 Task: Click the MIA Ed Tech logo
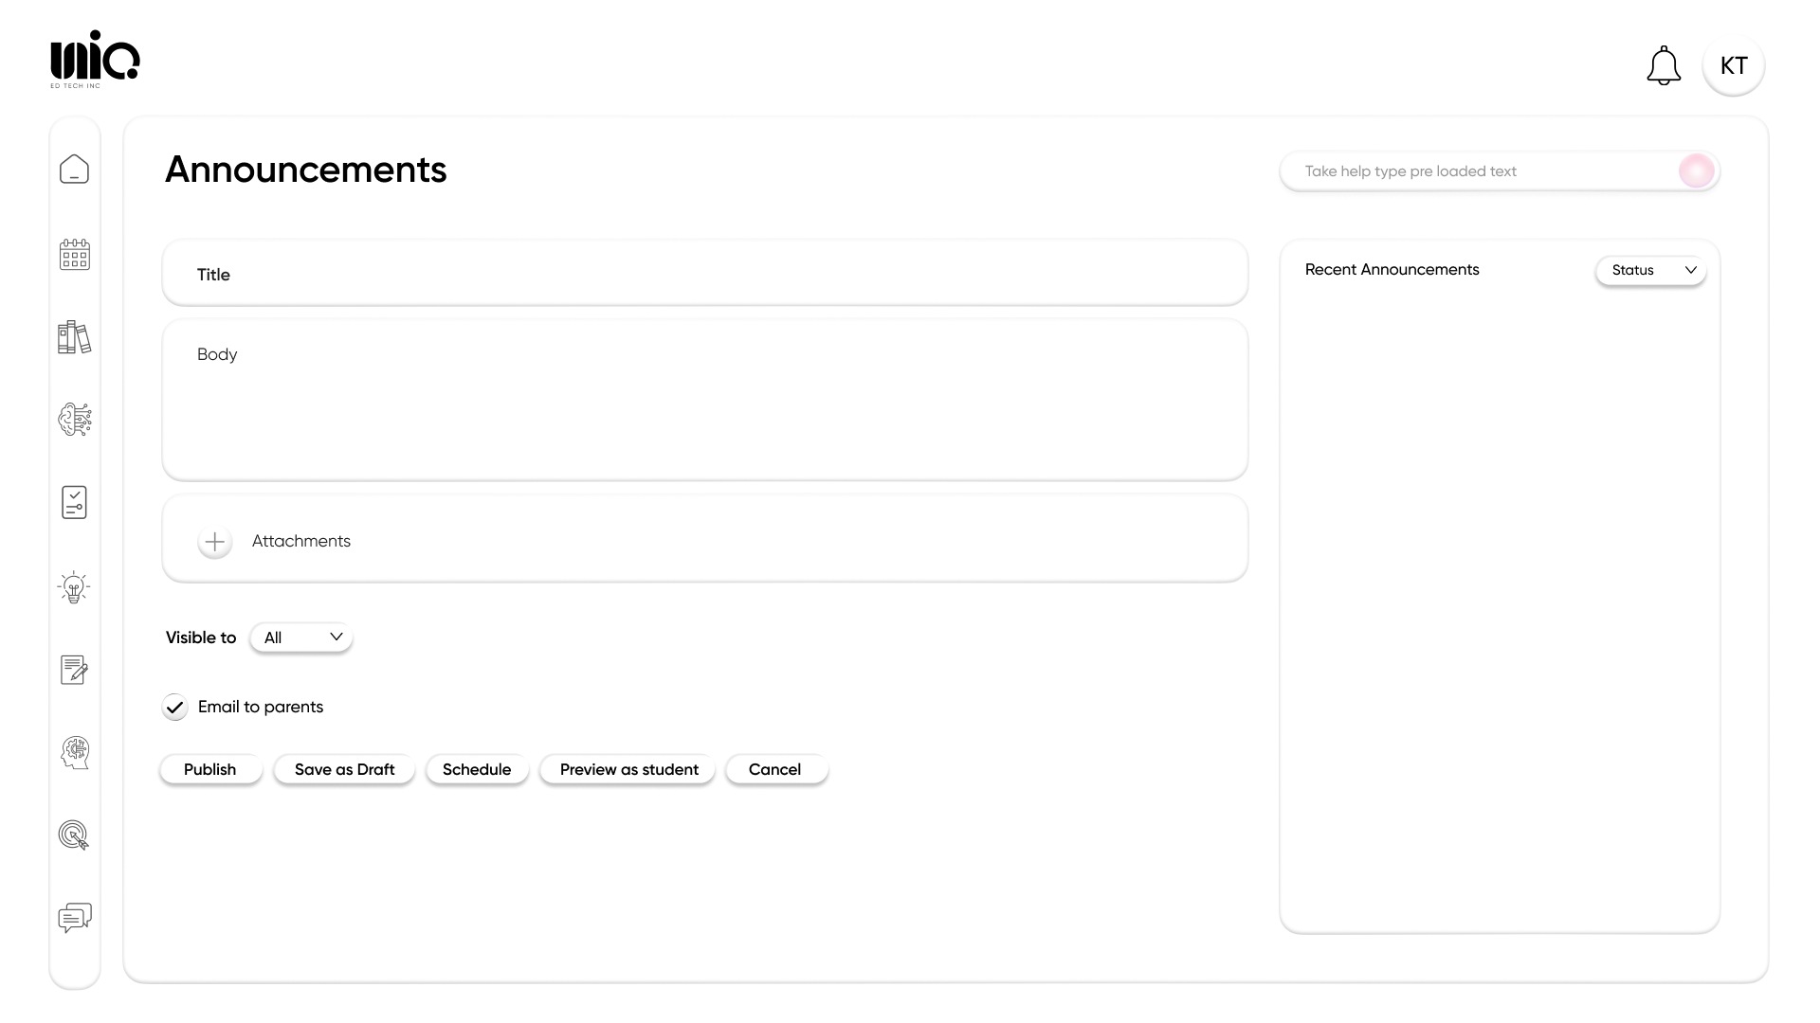pos(93,58)
